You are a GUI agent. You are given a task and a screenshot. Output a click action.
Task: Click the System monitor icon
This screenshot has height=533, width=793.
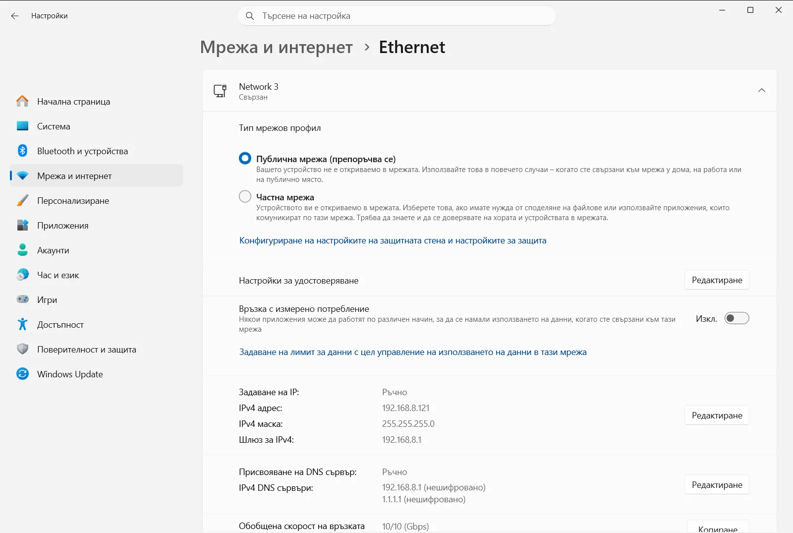tap(22, 126)
